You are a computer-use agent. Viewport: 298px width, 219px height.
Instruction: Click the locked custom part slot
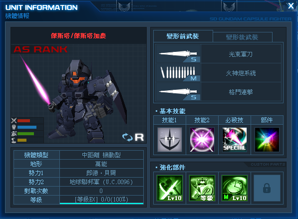click(267, 188)
